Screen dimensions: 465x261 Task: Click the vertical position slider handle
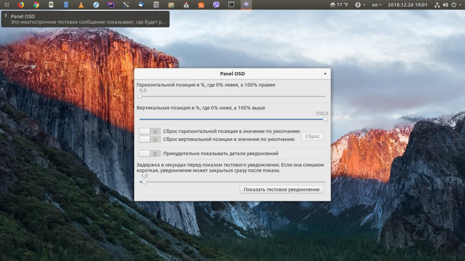coord(325,120)
